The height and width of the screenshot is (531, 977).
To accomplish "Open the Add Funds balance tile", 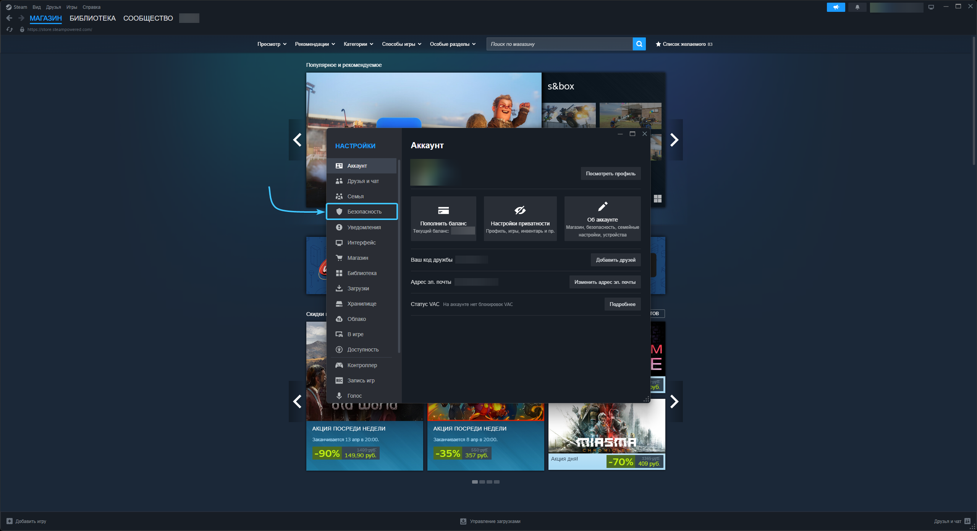I will click(443, 219).
